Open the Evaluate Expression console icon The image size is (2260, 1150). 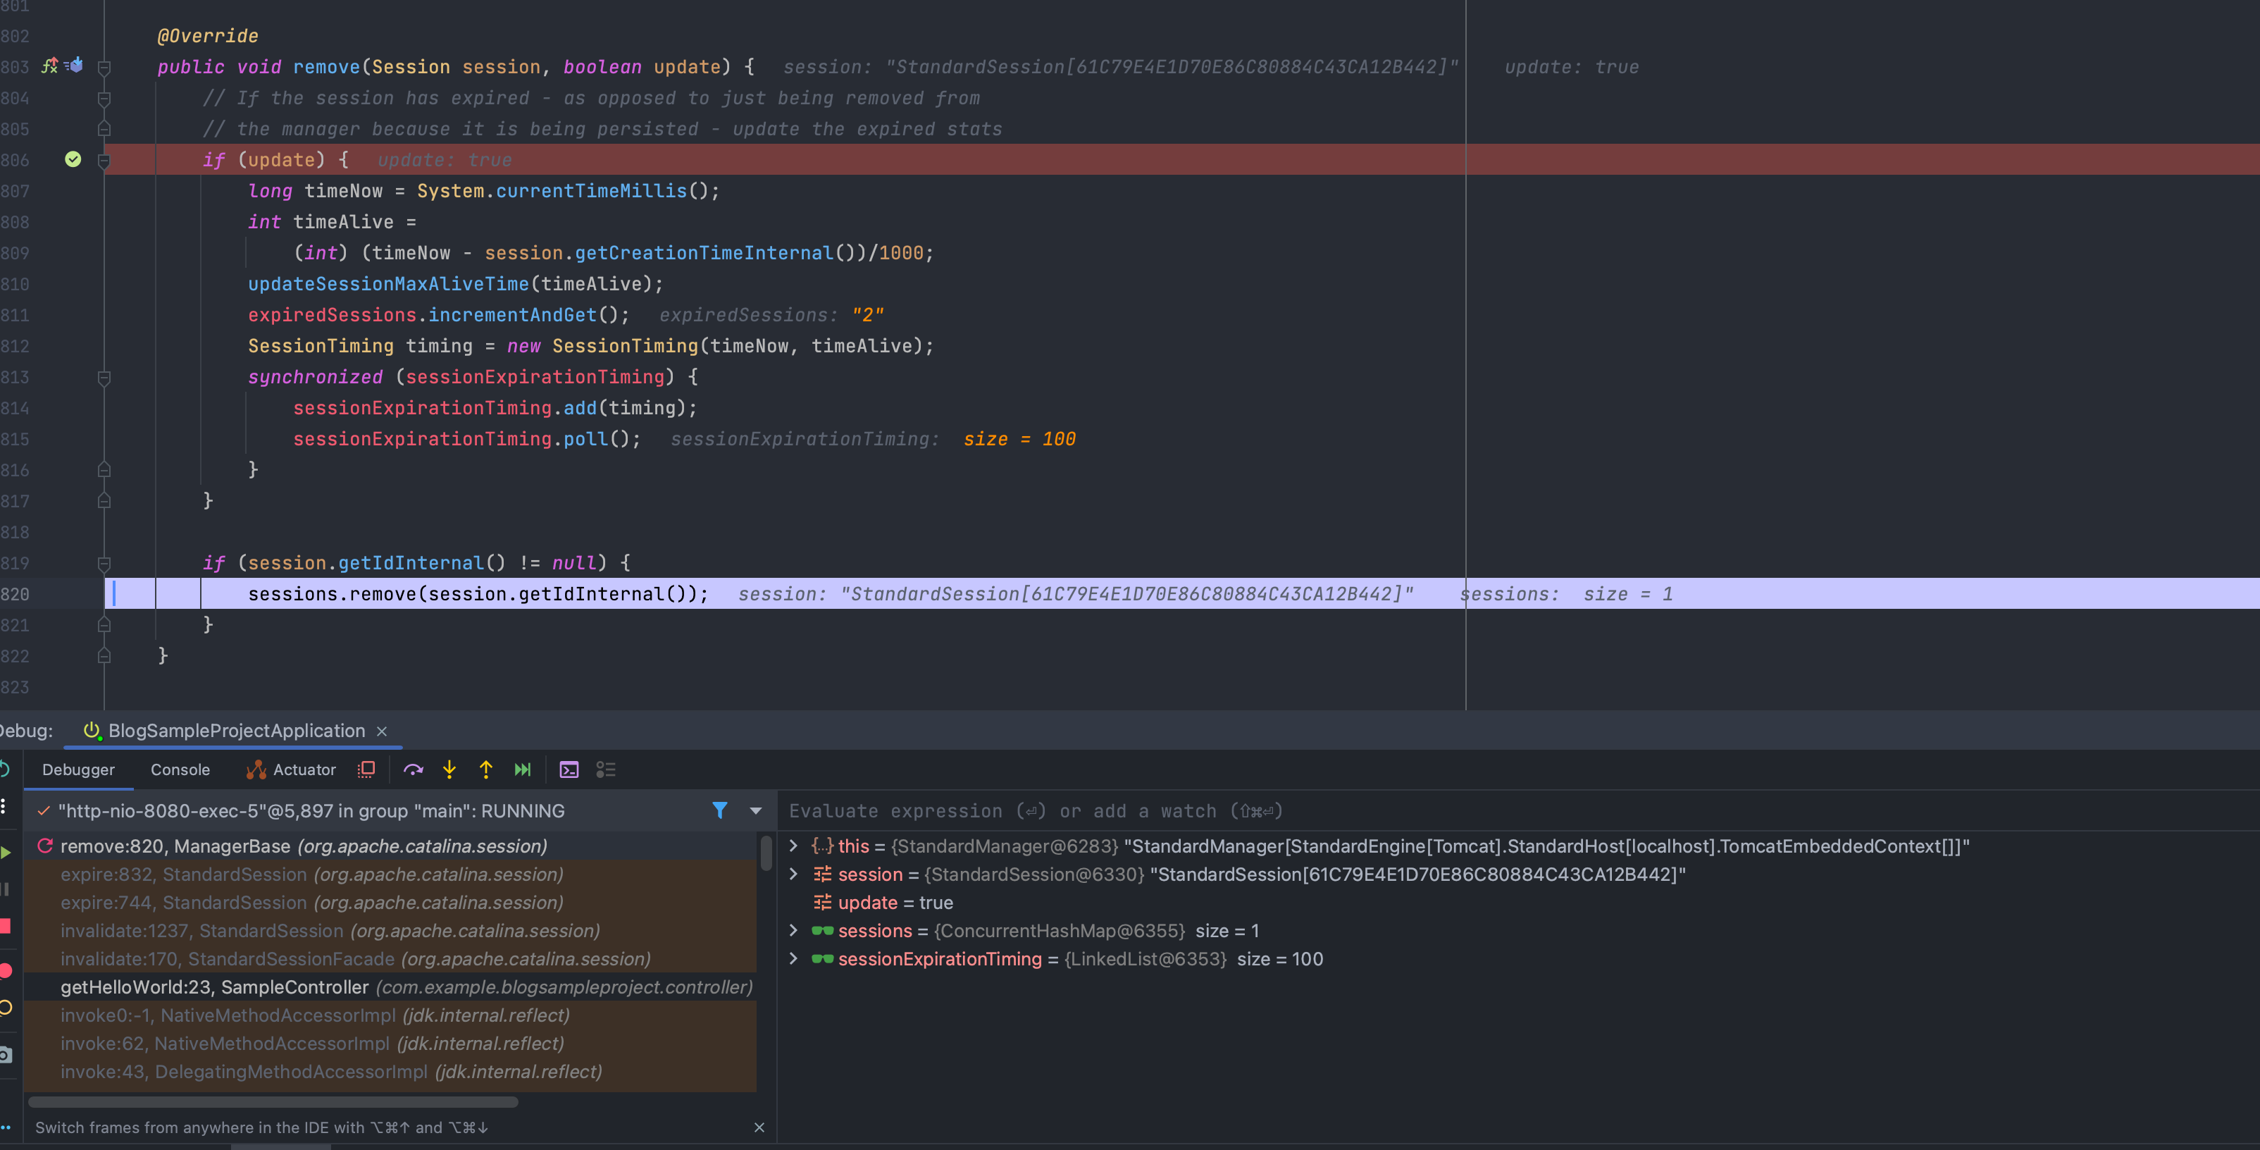[569, 770]
